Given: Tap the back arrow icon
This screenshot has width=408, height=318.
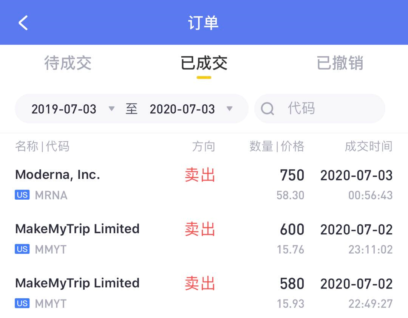Looking at the screenshot, I should point(23,23).
